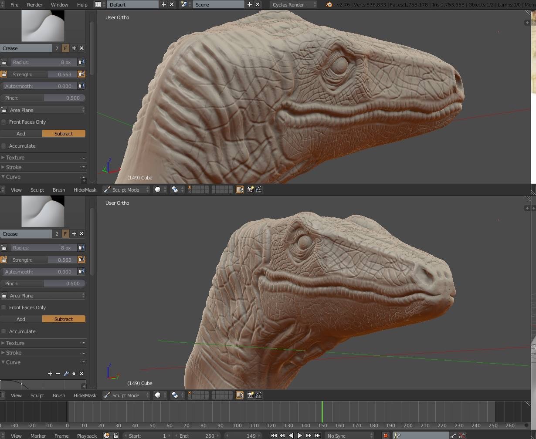The width and height of the screenshot is (536, 439).
Task: Click the autoplay record button on the timeline
Action: click(385, 435)
